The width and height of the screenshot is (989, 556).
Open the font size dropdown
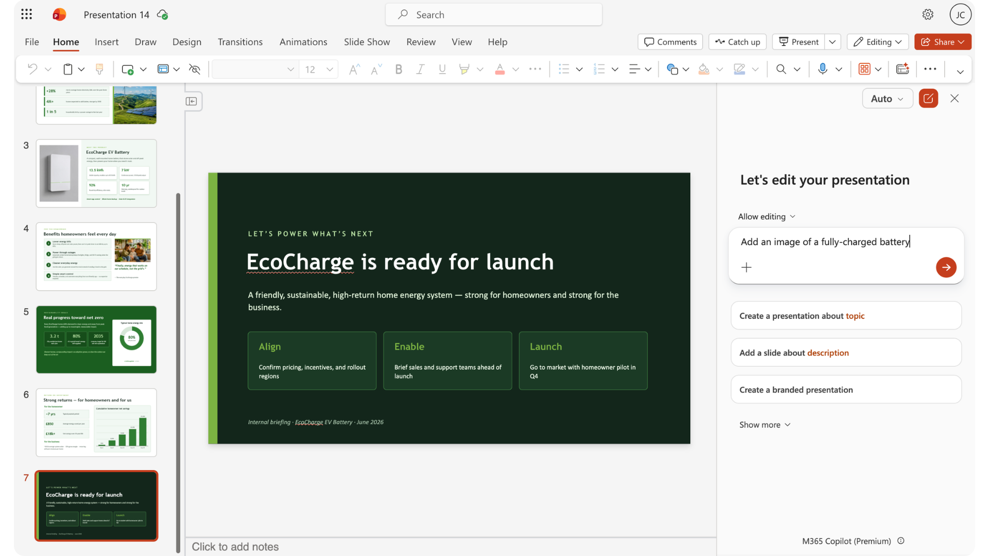pyautogui.click(x=330, y=69)
